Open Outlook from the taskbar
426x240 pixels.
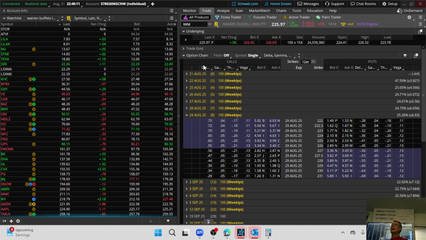[x=255, y=232]
